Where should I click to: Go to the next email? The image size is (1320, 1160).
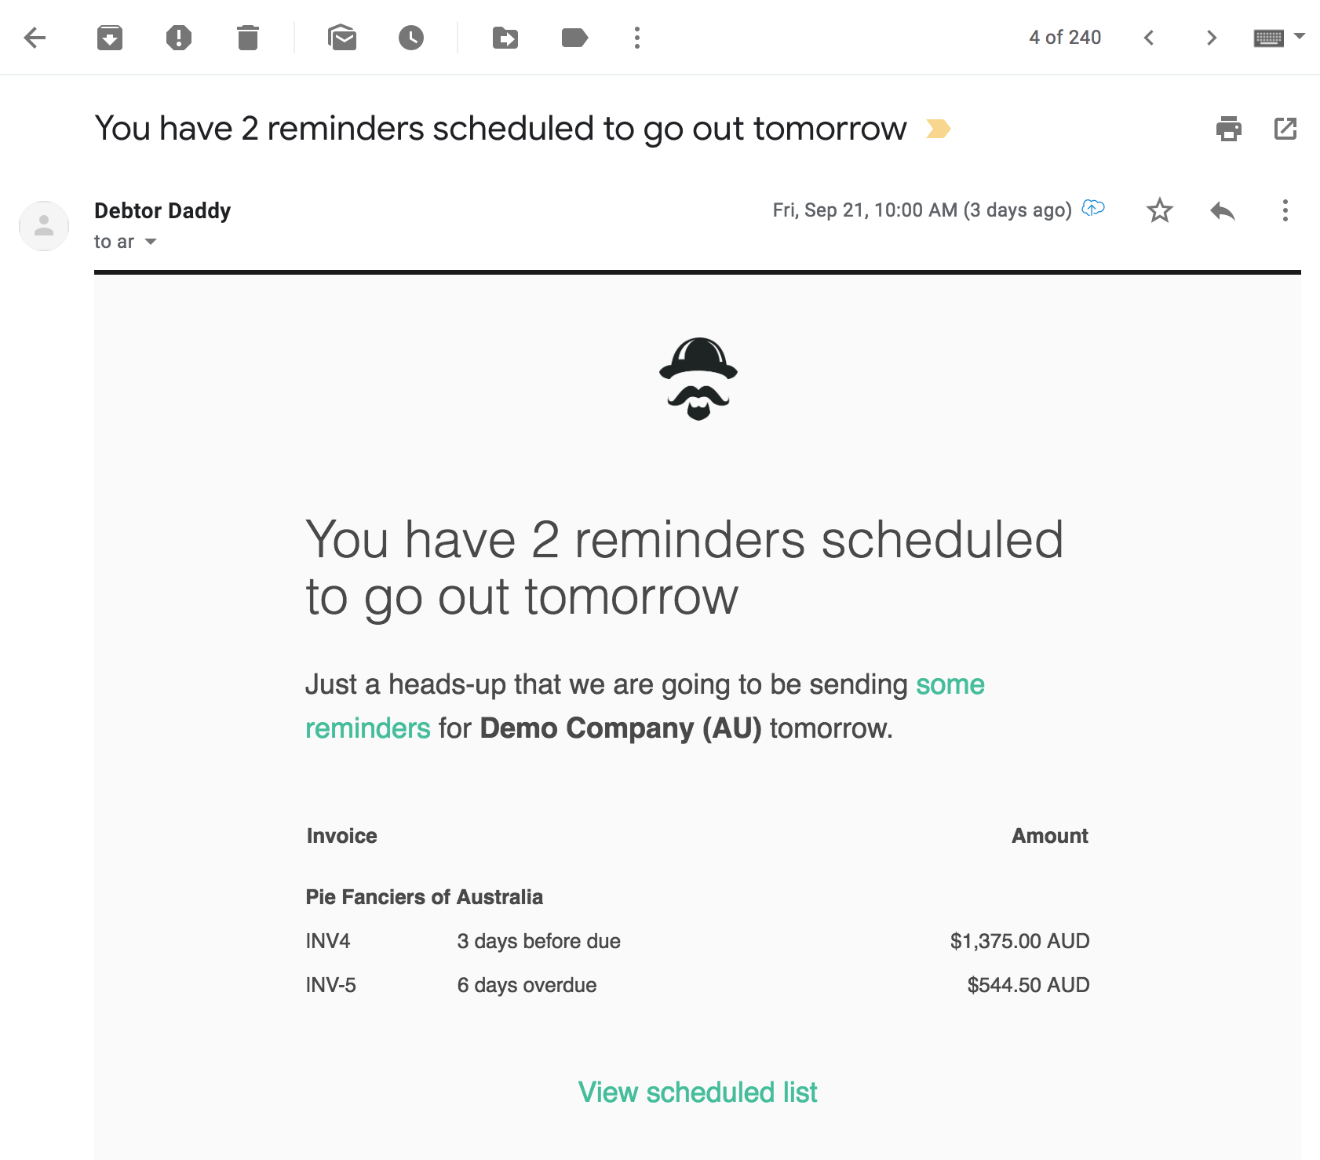pyautogui.click(x=1212, y=37)
